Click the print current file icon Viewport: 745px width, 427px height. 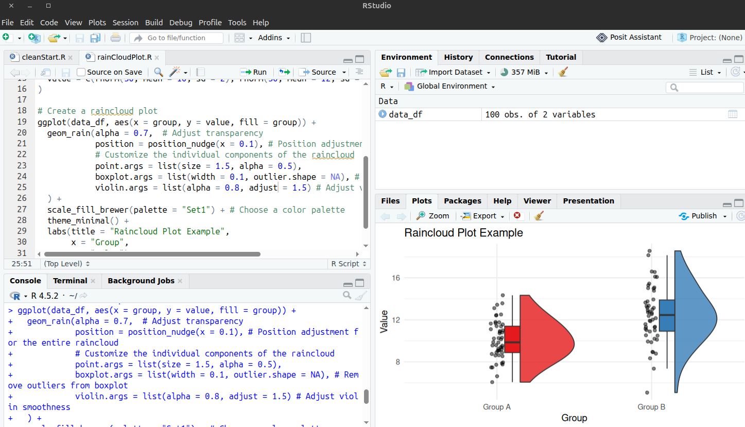[116, 38]
